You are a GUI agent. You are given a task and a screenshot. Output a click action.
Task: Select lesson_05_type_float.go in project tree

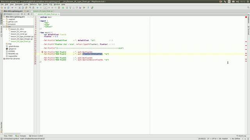tap(21, 42)
